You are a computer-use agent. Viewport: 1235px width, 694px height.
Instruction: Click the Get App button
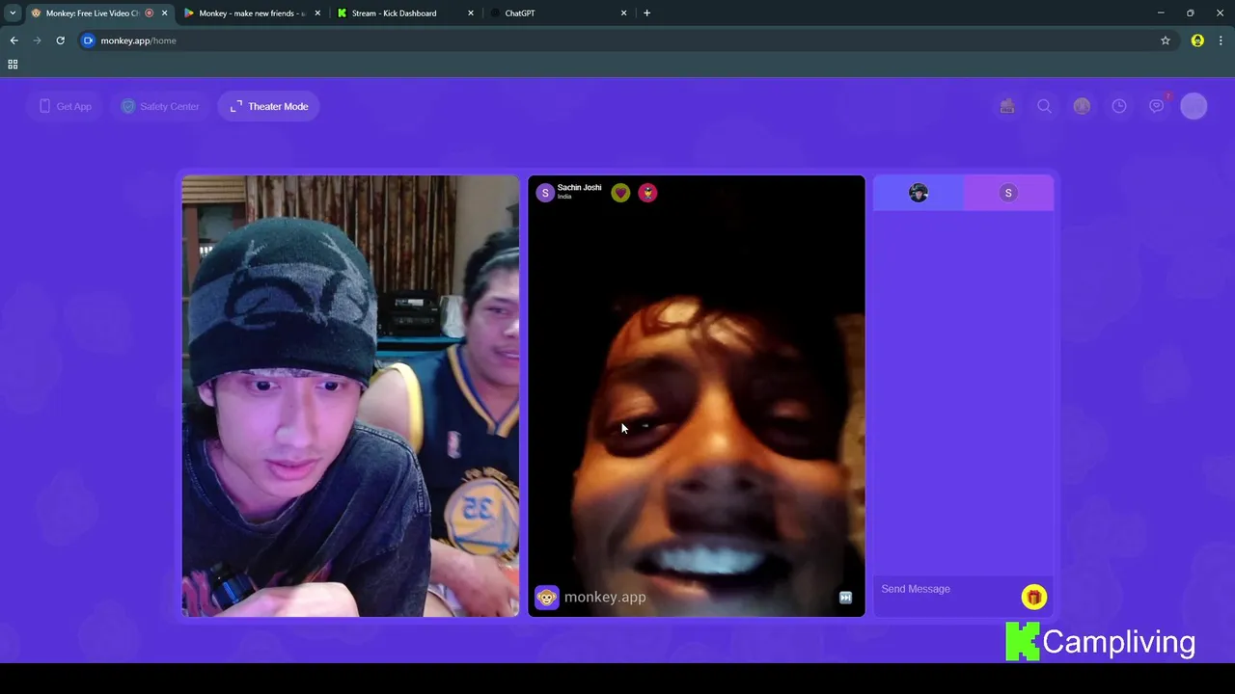(x=65, y=106)
